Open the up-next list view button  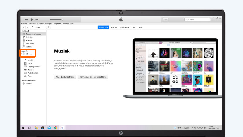pyautogui.click(x=166, y=19)
